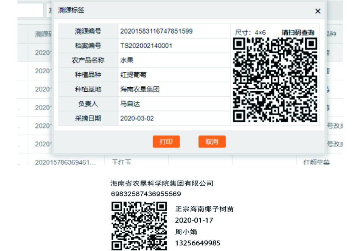
Task: Click the picking date 2020-03-02
Action: tap(137, 118)
